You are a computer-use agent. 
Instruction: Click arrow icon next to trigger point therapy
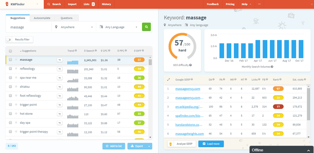60,132
